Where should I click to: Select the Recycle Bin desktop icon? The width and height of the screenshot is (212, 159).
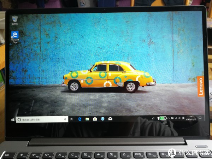pos(15,20)
